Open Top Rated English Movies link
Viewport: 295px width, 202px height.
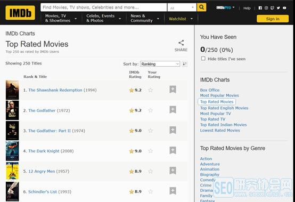(x=224, y=108)
